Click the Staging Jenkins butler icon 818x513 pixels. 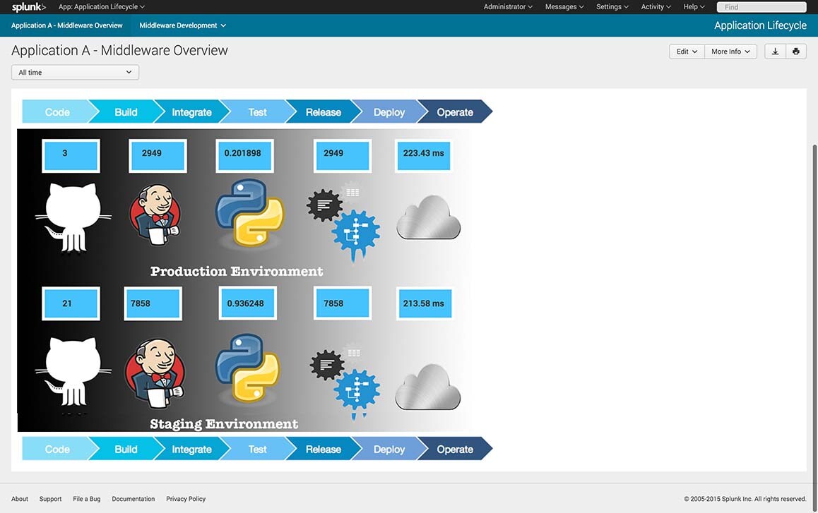coord(155,373)
